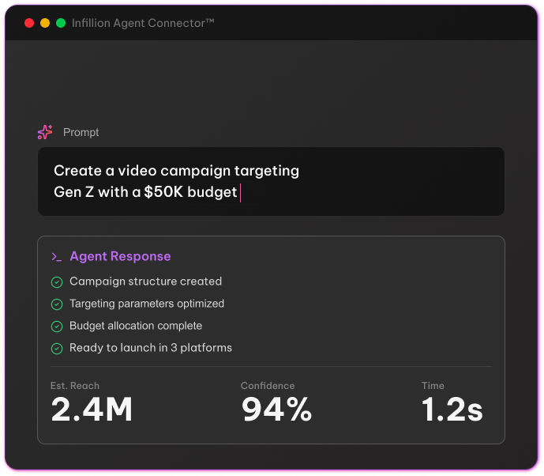Screen dimensions: 544x476
Task: Click the 1.2s time value
Action: [452, 410]
